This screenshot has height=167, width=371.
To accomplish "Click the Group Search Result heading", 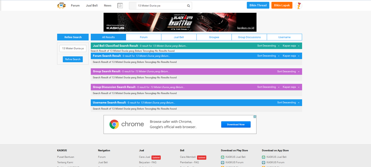I will click(106, 71).
